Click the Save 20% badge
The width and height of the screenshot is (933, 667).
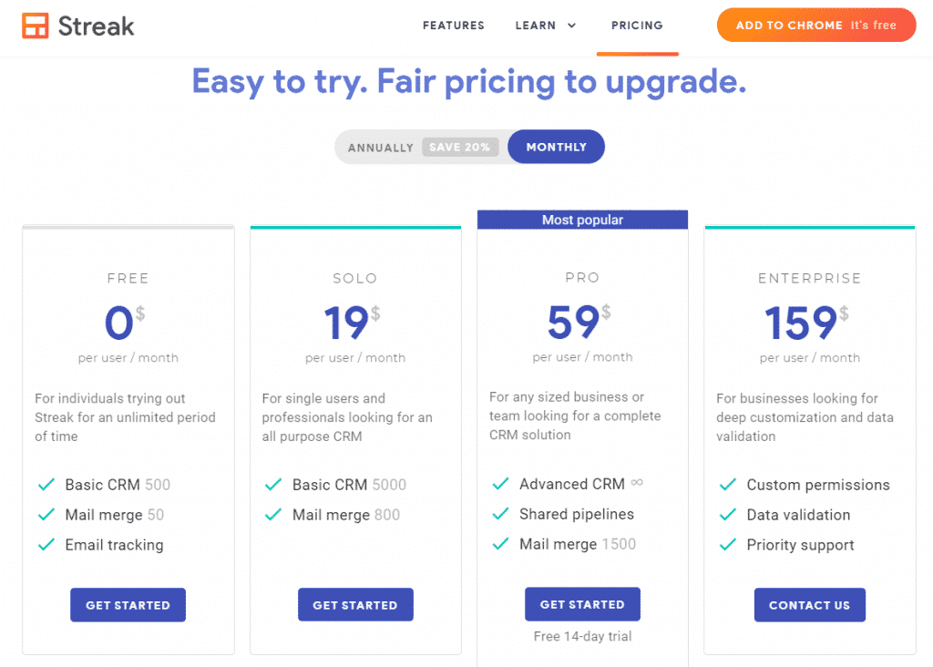[460, 147]
